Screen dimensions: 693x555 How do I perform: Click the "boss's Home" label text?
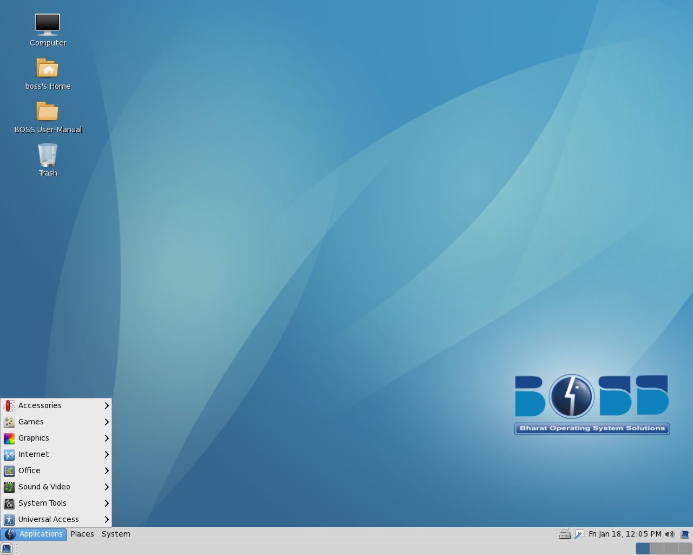pos(48,86)
